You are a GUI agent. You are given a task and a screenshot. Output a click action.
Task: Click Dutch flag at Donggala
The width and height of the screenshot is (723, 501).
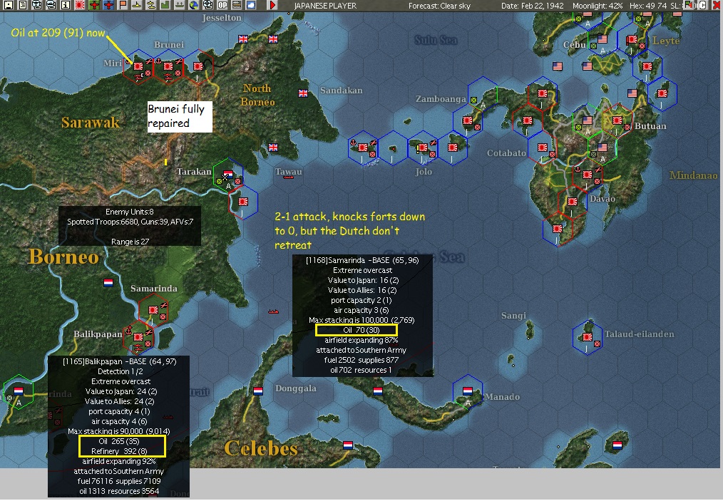tap(258, 391)
